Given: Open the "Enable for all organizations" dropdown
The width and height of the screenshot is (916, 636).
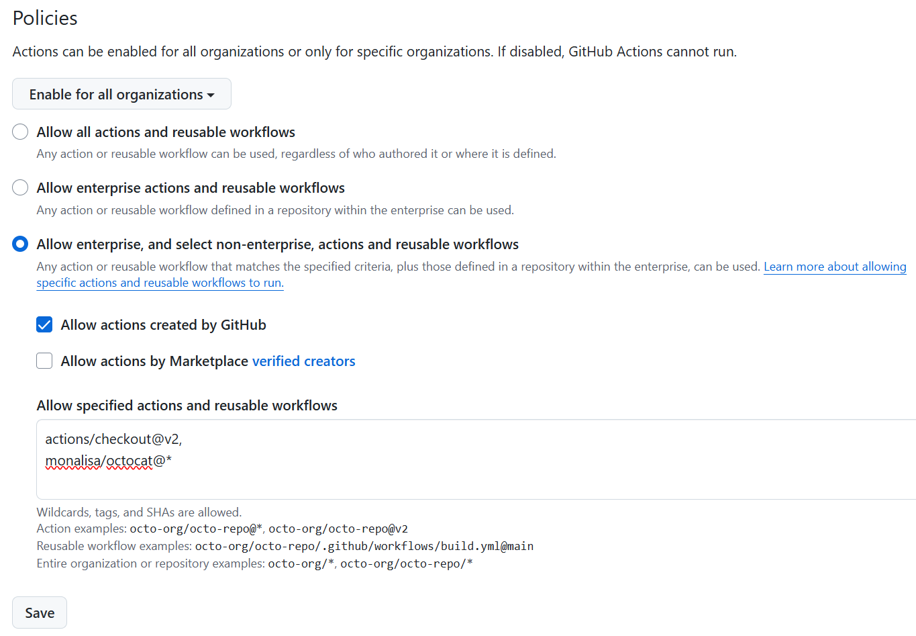Looking at the screenshot, I should tap(121, 93).
